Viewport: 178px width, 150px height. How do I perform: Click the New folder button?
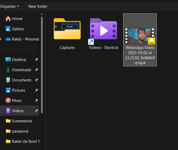(x=38, y=6)
